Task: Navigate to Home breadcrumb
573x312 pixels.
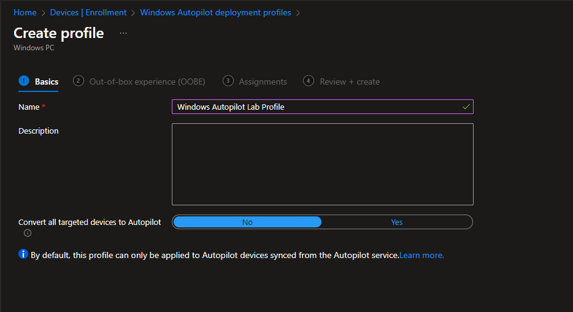Action: click(25, 12)
